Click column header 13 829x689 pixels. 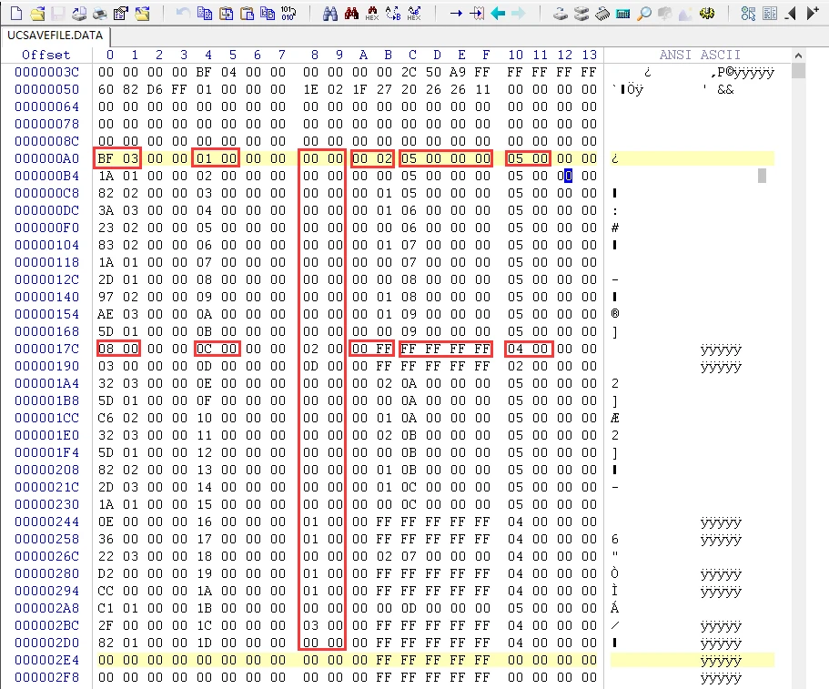pyautogui.click(x=589, y=55)
